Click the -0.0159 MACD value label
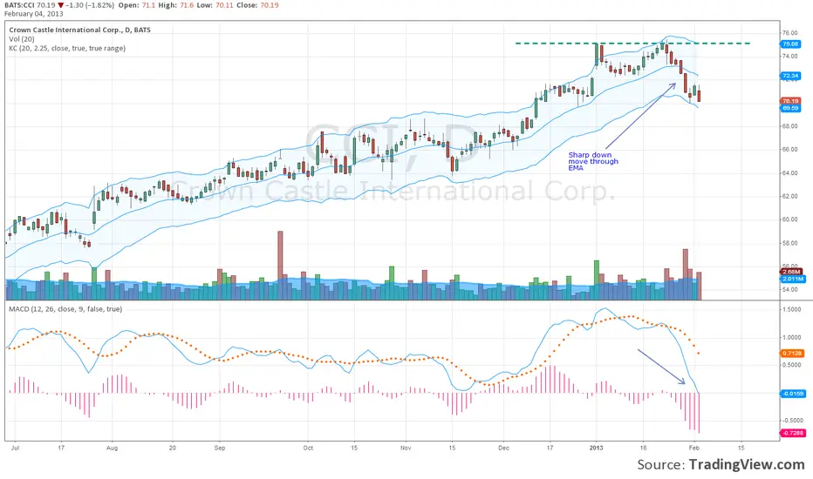The width and height of the screenshot is (813, 479). pos(793,394)
